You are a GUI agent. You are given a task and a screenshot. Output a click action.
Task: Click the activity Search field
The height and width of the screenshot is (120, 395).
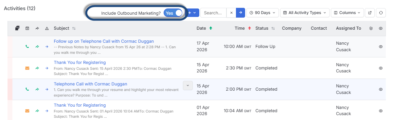click(213, 13)
